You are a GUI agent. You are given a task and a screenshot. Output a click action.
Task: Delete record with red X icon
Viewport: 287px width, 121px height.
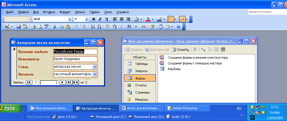144,27
